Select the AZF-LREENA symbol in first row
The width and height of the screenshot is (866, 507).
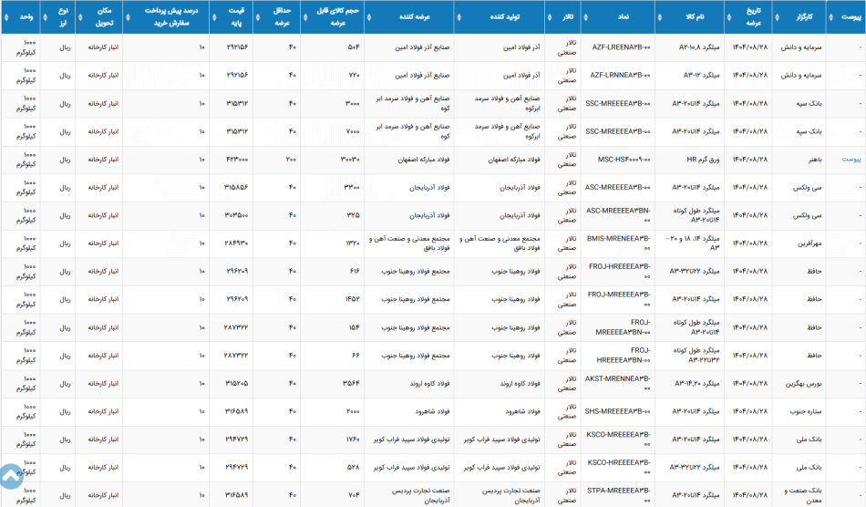tap(621, 47)
